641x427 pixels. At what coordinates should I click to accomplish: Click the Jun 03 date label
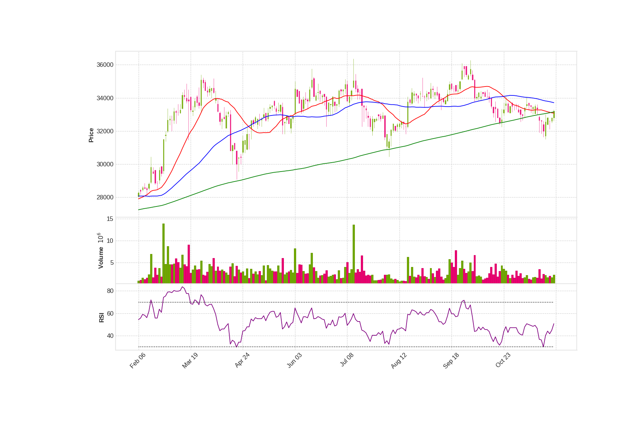tap(294, 361)
